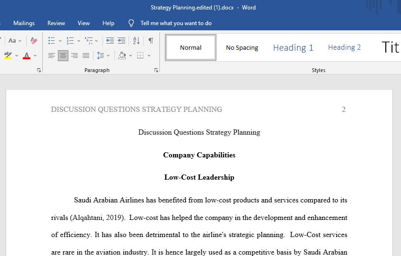The width and height of the screenshot is (401, 256).
Task: Open the Font dialog launcher
Action: (39, 70)
